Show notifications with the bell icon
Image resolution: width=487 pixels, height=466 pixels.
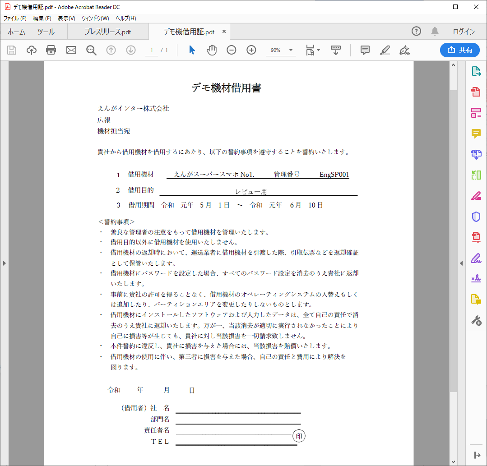435,32
